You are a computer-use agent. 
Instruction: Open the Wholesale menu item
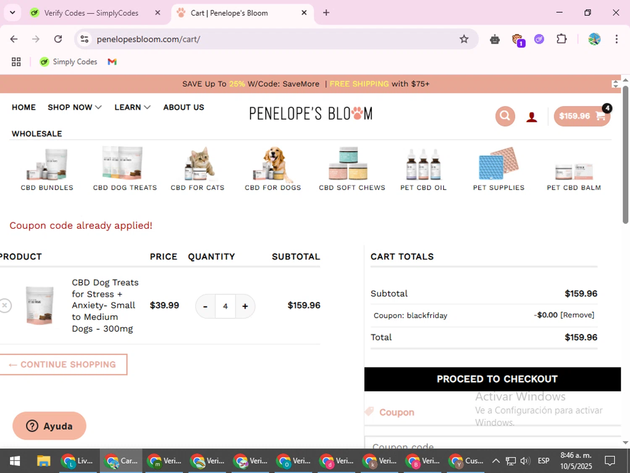click(x=37, y=134)
